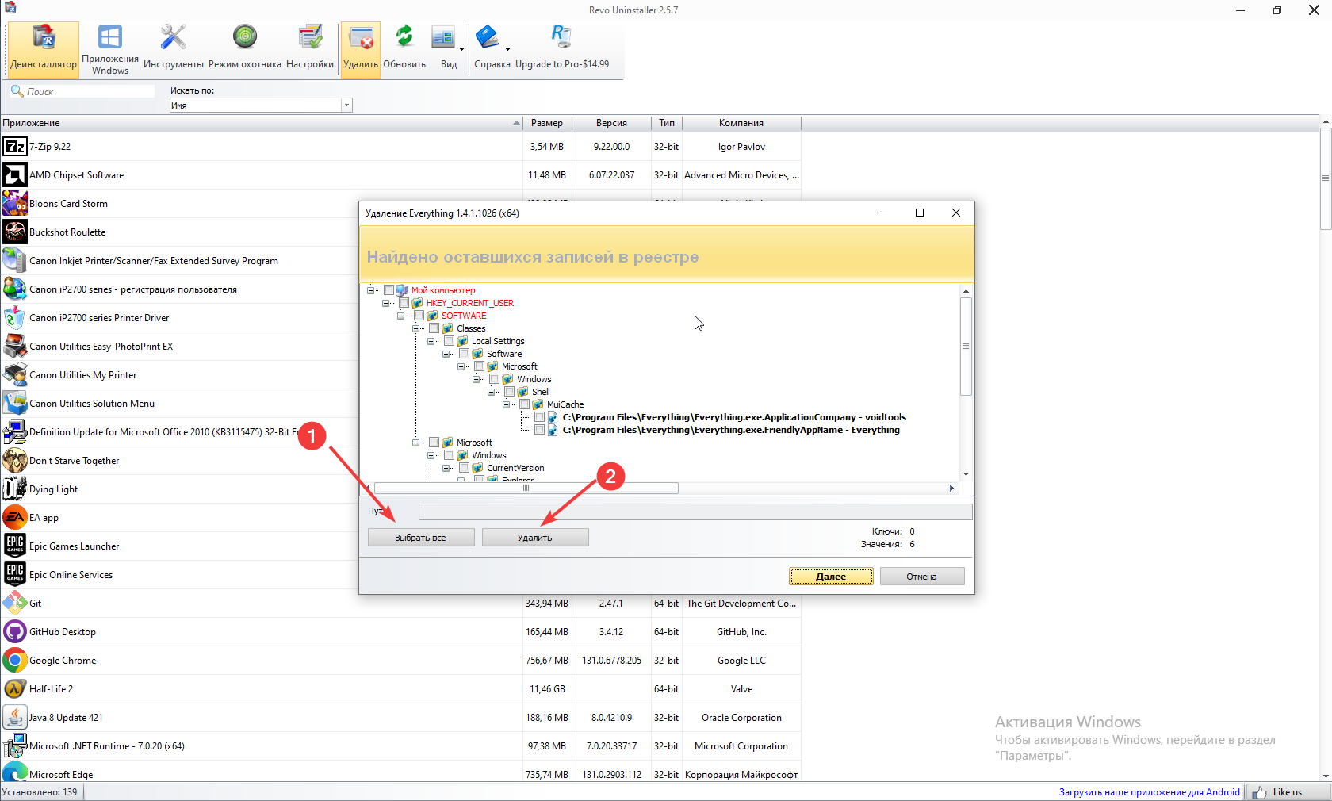
Task: Select the GitHub Desktop icon
Action: [x=14, y=632]
